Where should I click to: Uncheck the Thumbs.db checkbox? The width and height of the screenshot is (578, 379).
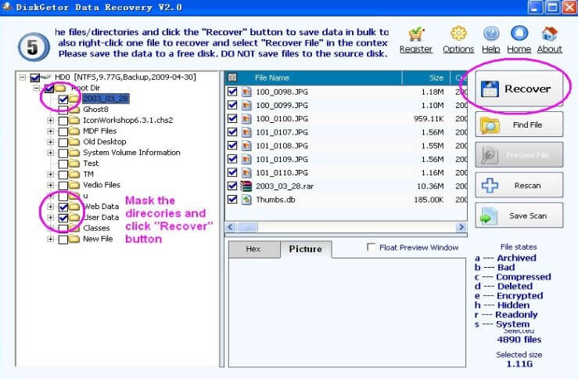point(232,199)
